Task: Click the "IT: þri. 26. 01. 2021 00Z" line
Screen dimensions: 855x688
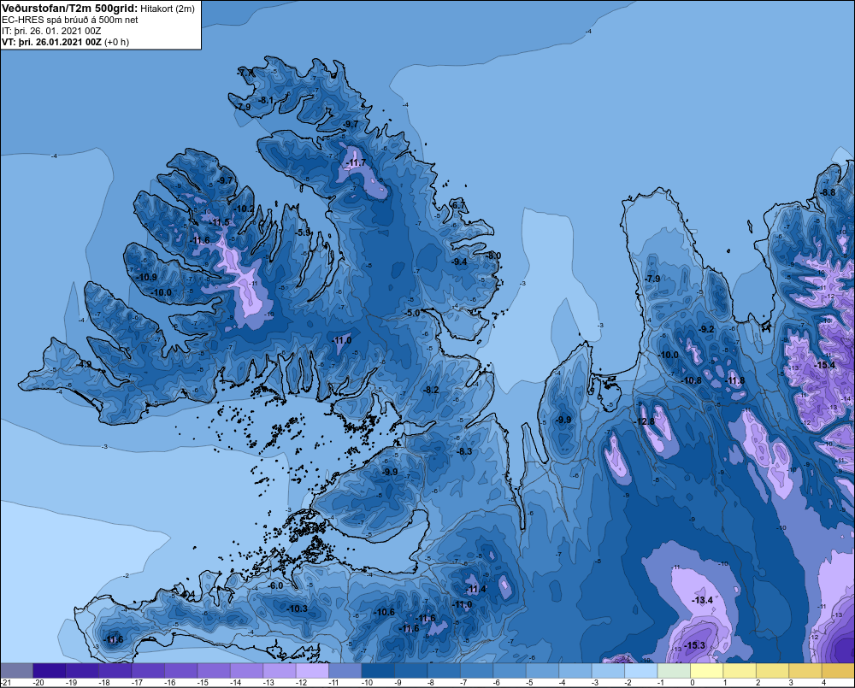Action: pos(51,31)
